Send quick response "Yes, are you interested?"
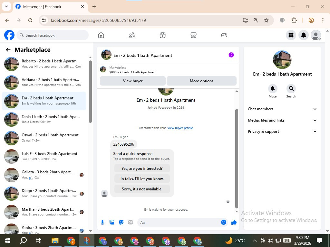 click(x=142, y=169)
